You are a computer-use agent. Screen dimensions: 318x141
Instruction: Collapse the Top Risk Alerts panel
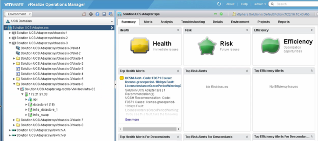point(247,71)
